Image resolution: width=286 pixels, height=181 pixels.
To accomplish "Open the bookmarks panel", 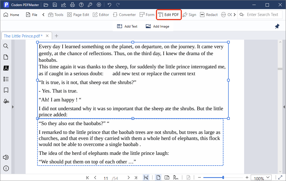I will point(6,90).
